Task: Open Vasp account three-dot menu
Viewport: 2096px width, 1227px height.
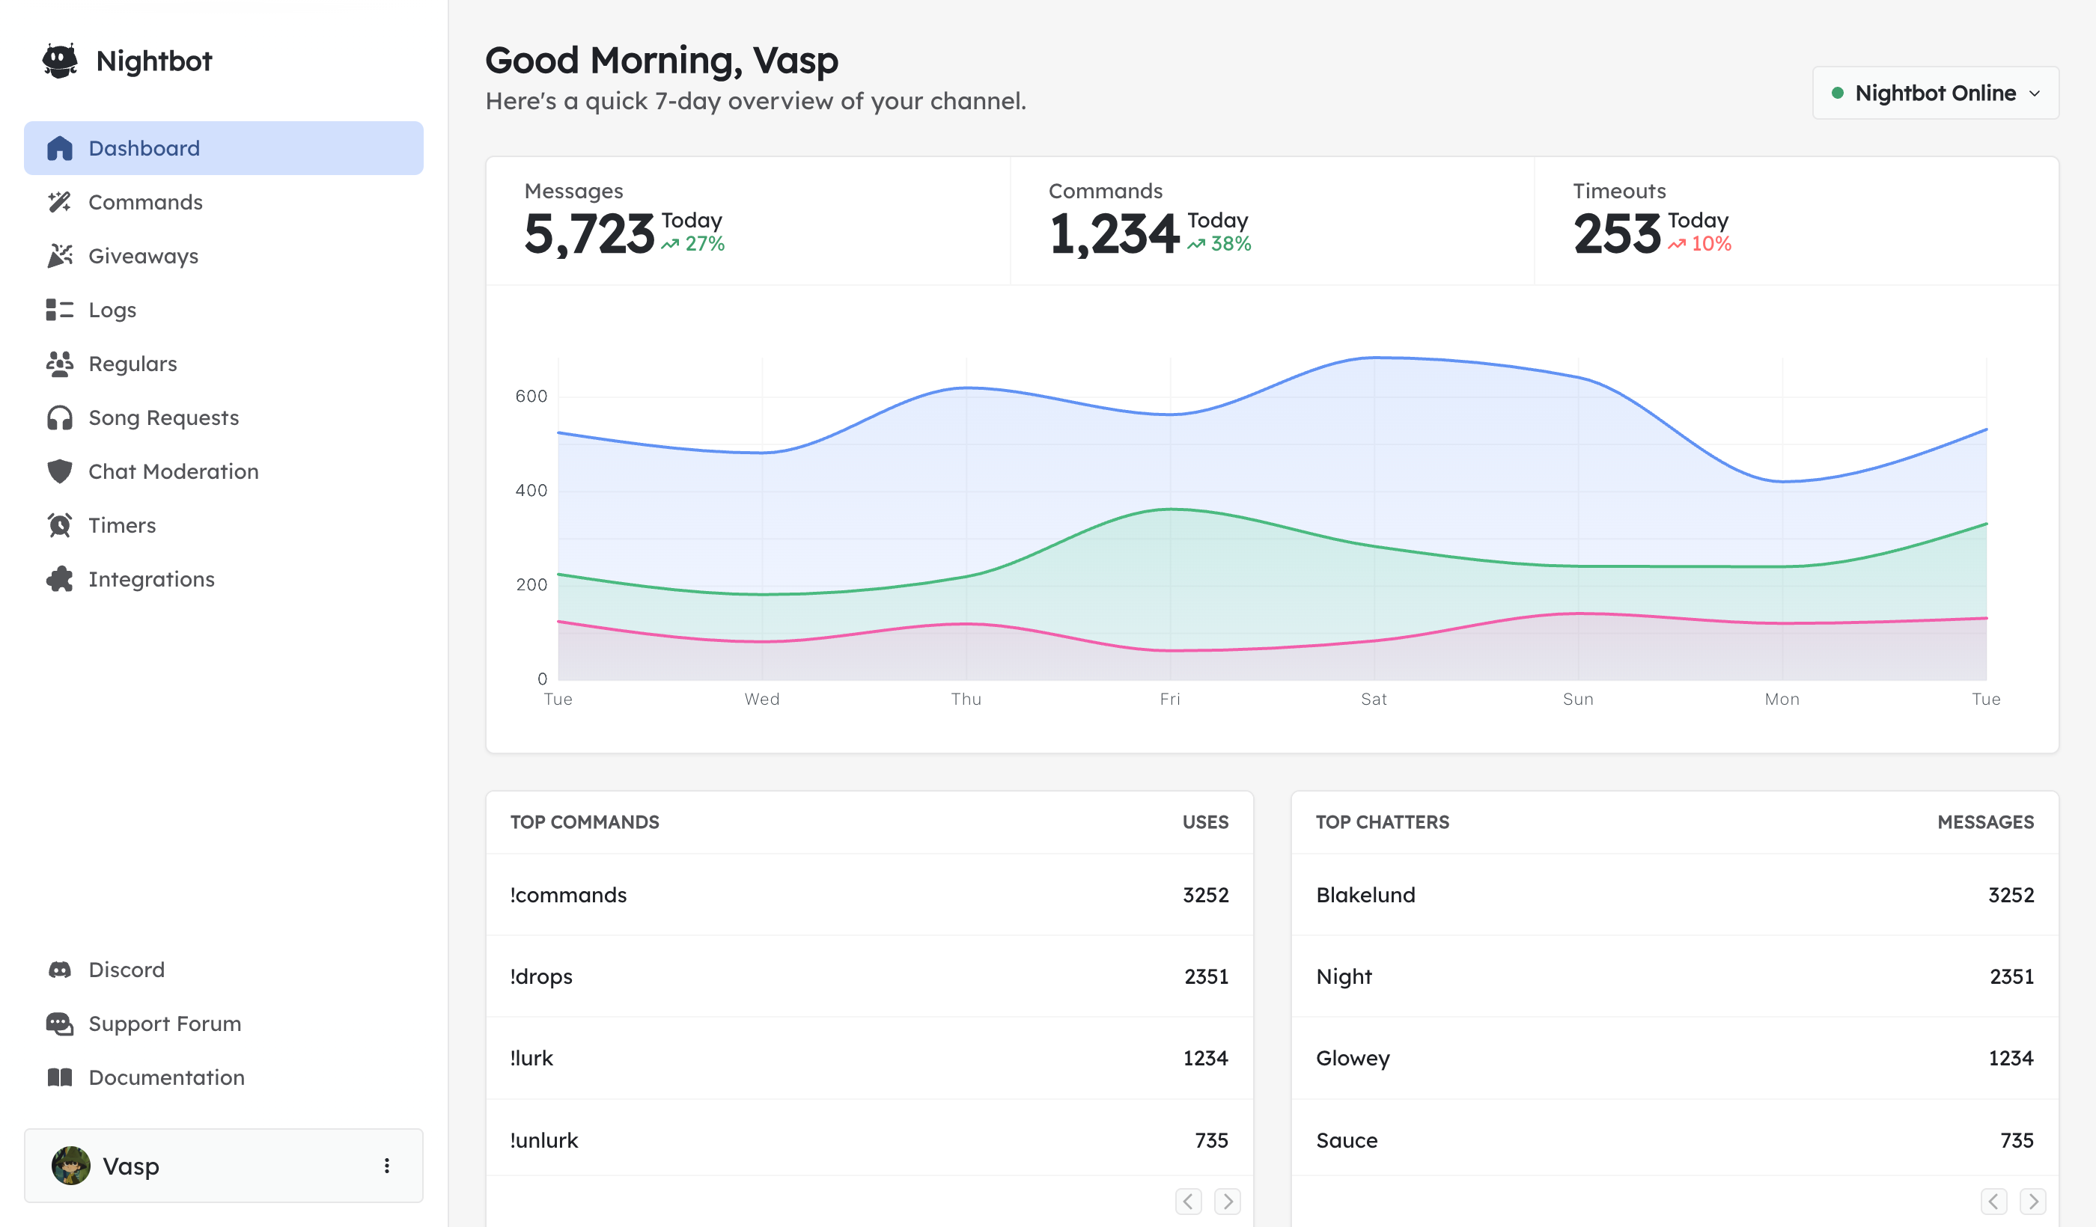Action: pos(387,1166)
